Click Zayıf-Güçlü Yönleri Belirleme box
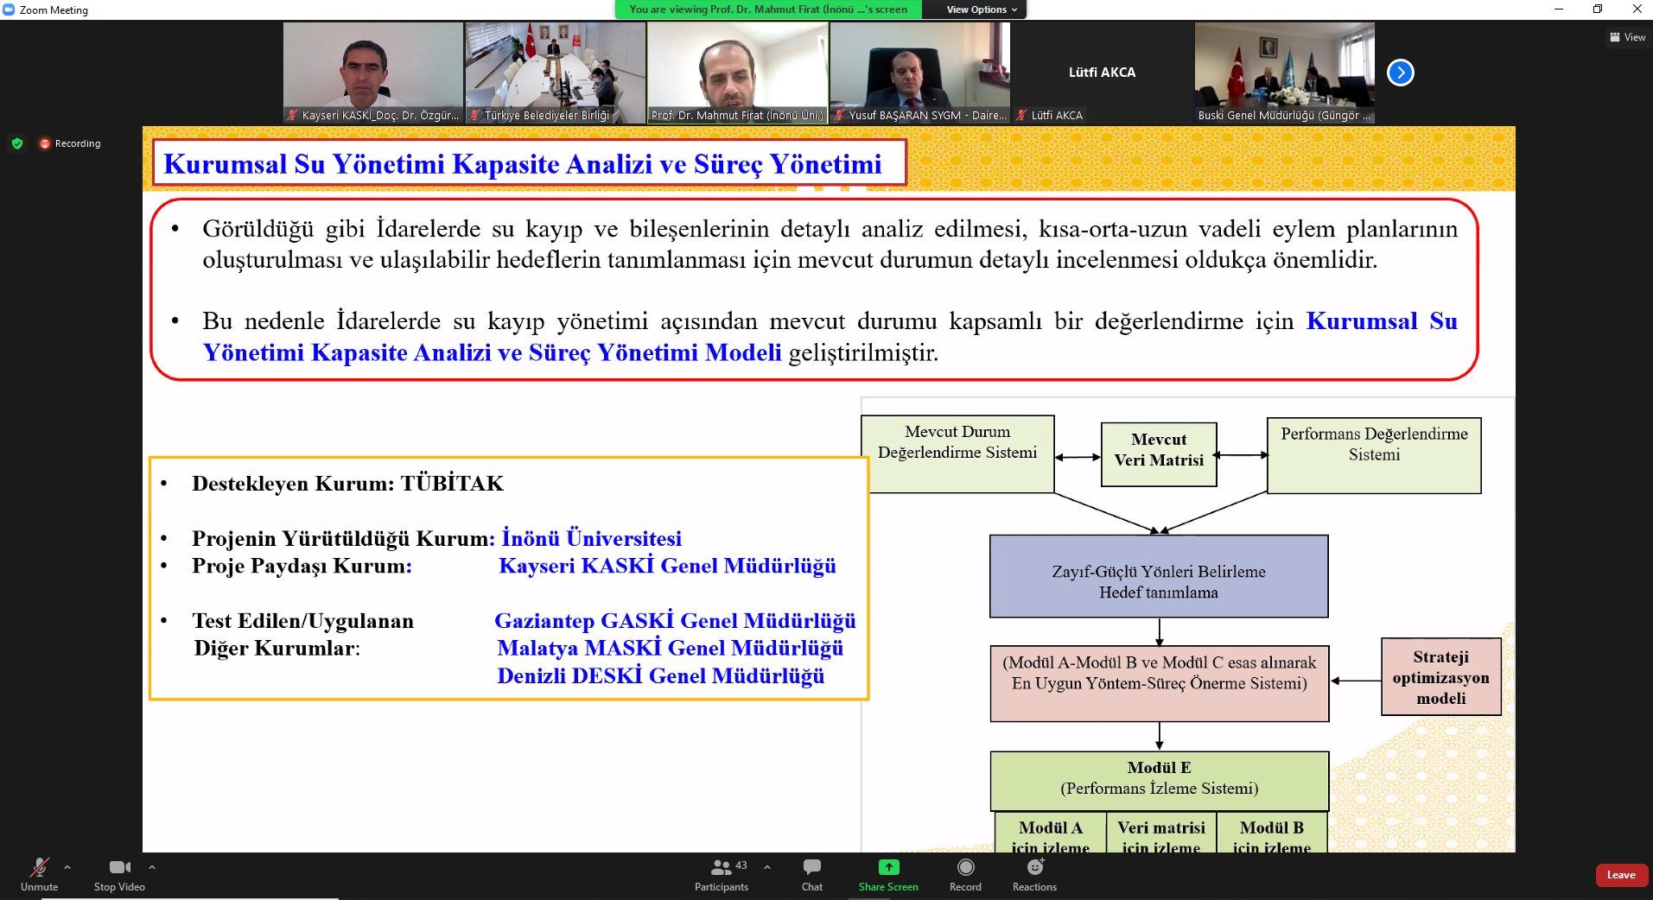 pyautogui.click(x=1159, y=576)
